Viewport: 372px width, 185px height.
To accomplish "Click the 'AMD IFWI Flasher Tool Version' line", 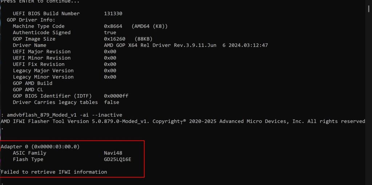I will click(x=182, y=121).
